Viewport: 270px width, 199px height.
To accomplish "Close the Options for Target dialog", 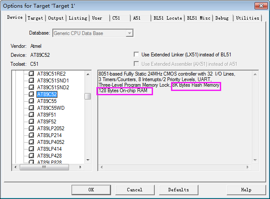I will (x=261, y=6).
